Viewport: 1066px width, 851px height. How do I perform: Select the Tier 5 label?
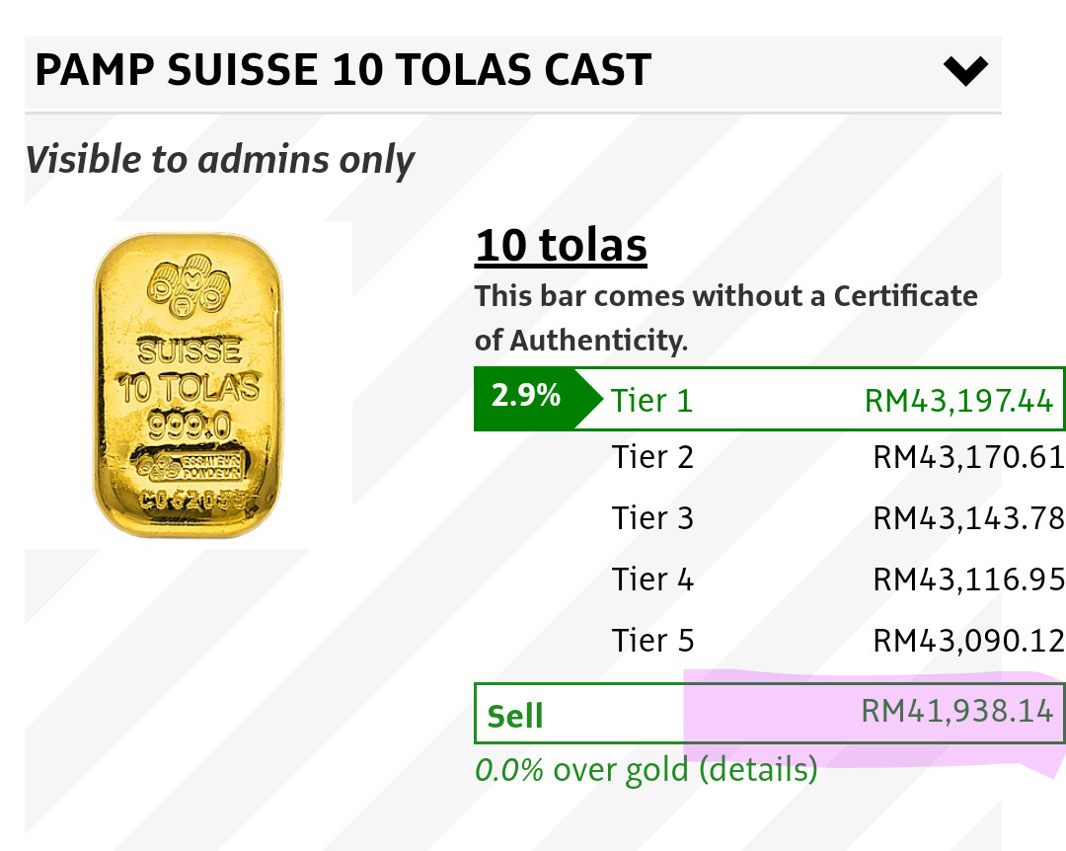click(x=651, y=641)
